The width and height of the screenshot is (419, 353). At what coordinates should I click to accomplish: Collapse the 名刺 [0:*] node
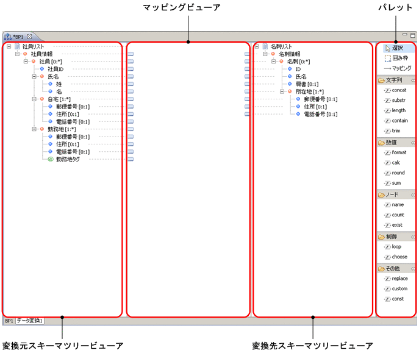pos(273,62)
